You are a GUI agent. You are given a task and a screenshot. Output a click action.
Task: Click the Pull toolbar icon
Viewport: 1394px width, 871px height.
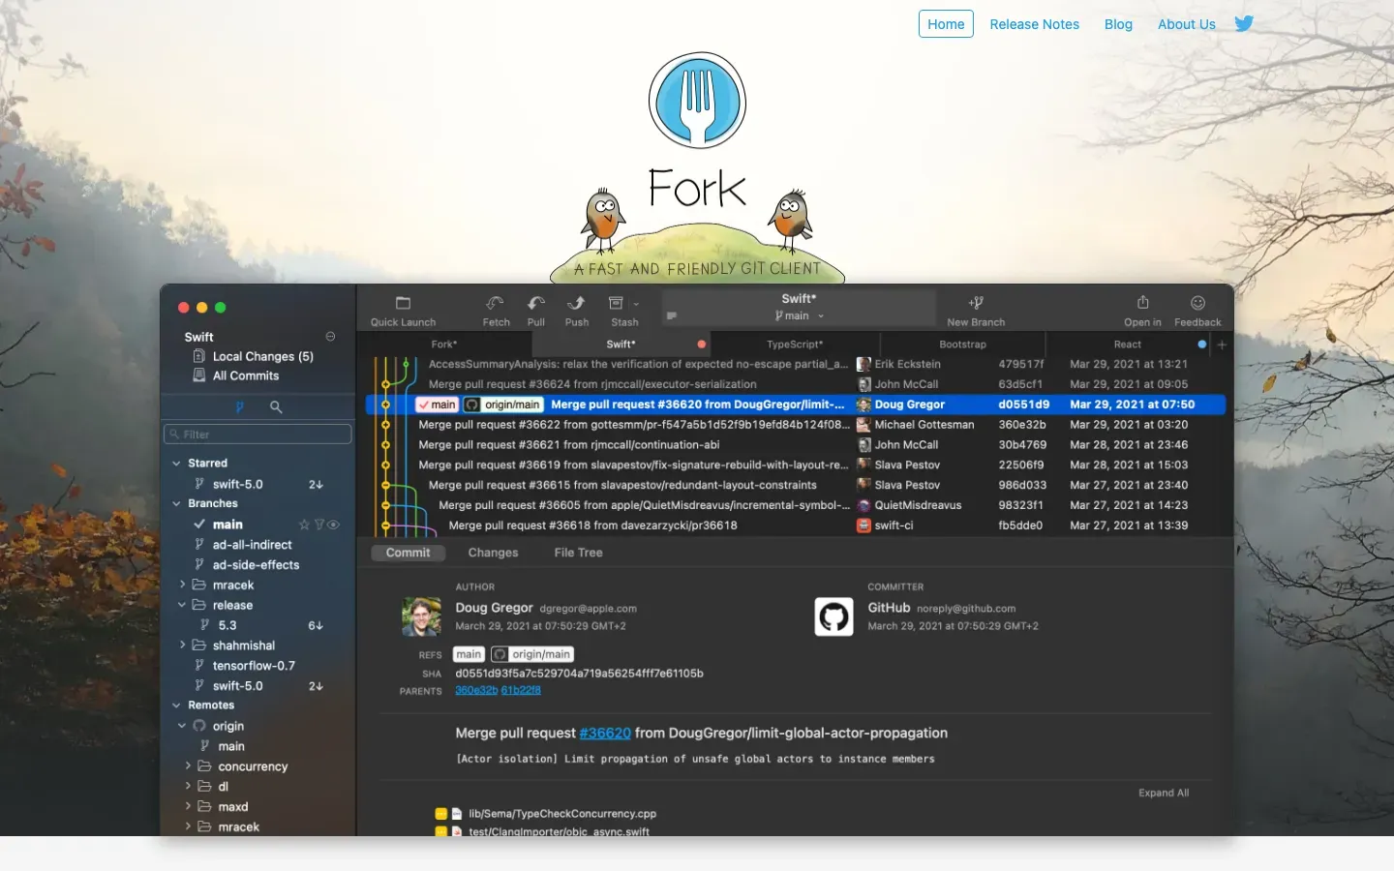(536, 303)
